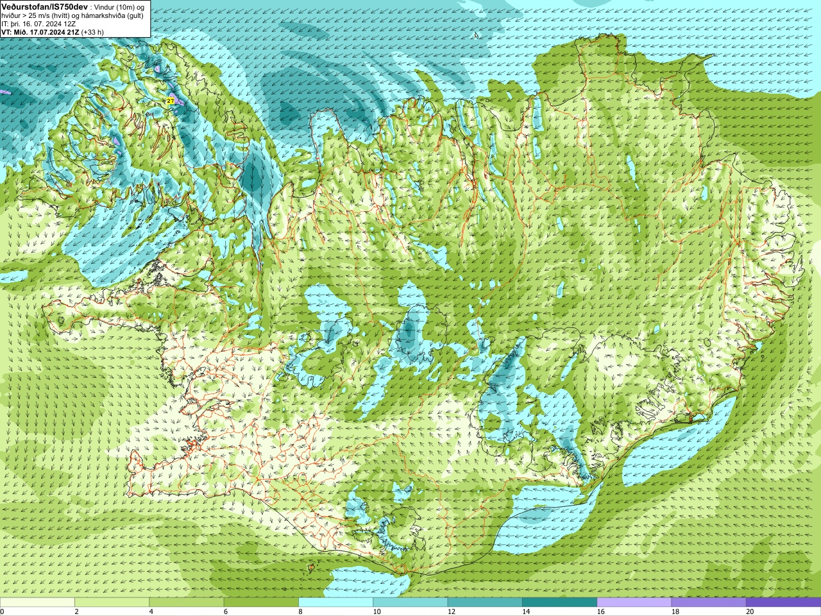Click the yellow '27' max gust label
The image size is (821, 616).
170,101
